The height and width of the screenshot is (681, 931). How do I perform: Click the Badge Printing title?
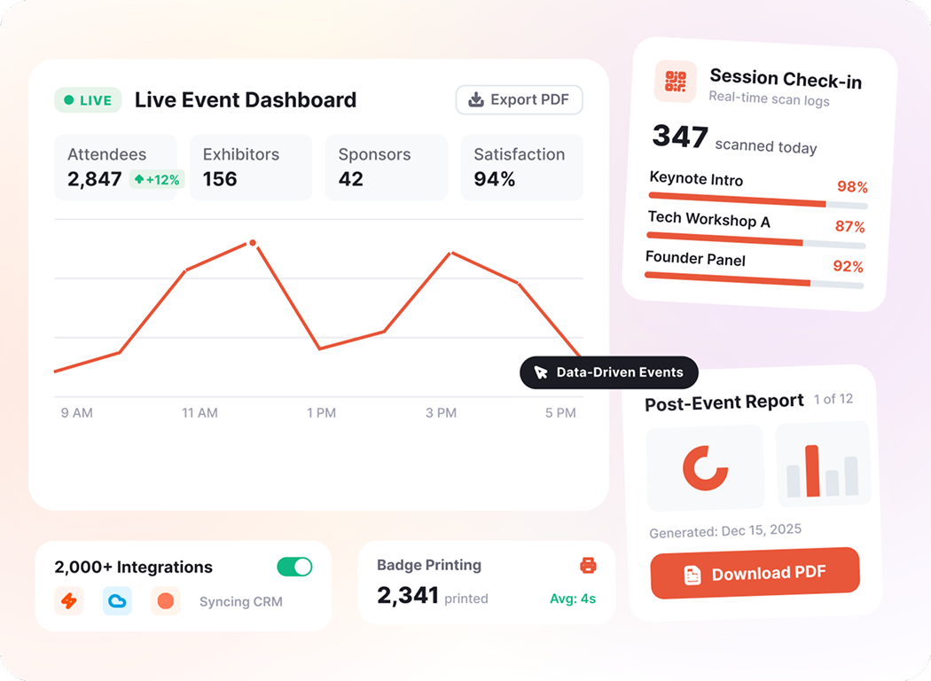(x=429, y=565)
